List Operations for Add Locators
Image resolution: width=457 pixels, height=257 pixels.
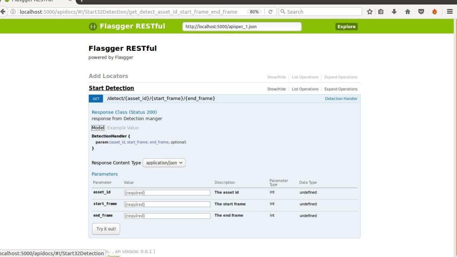click(305, 77)
